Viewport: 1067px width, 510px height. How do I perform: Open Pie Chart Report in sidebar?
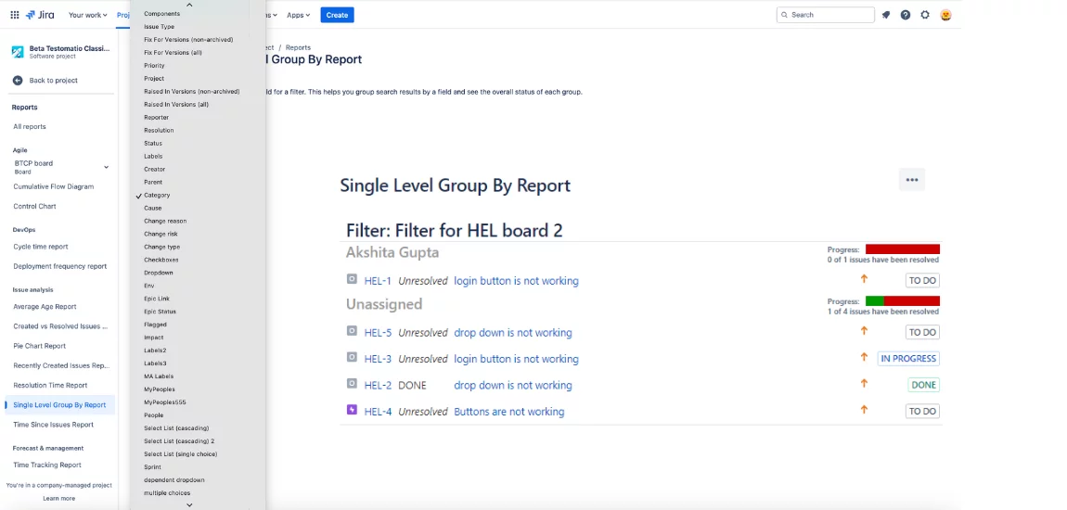(39, 346)
